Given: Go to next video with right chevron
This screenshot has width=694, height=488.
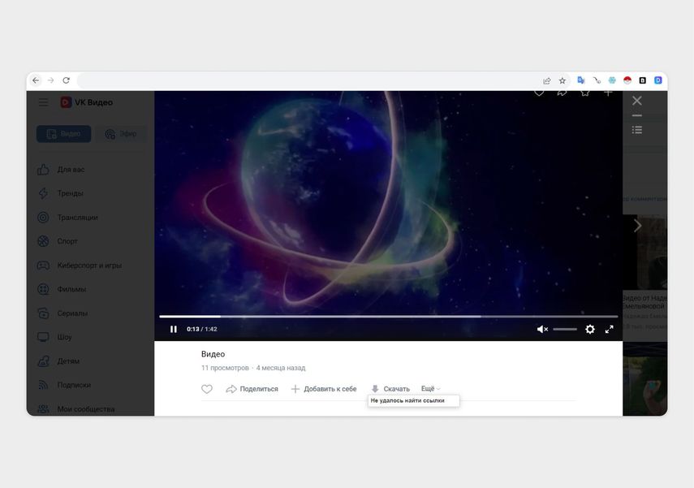Looking at the screenshot, I should [x=637, y=226].
